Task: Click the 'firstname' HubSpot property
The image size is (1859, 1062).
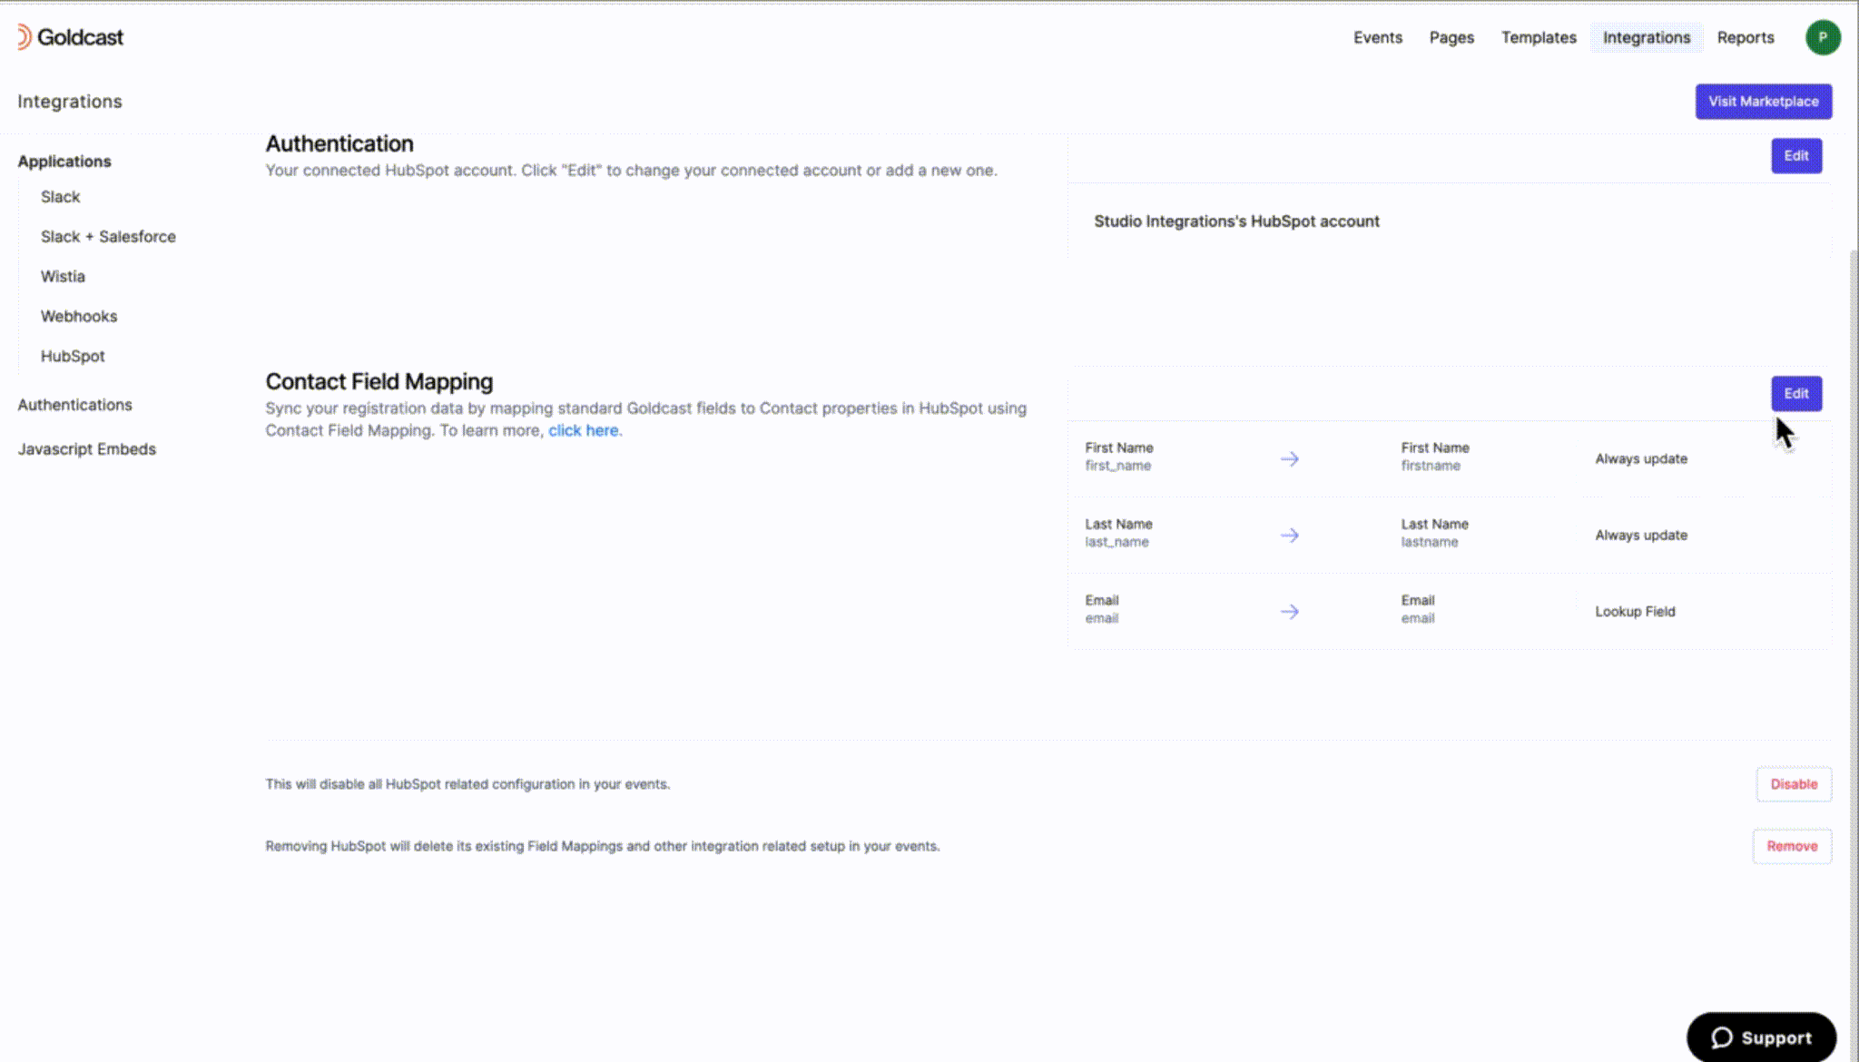Action: tap(1431, 466)
